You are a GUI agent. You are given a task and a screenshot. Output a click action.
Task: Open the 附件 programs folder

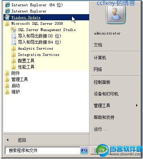pos(46,73)
